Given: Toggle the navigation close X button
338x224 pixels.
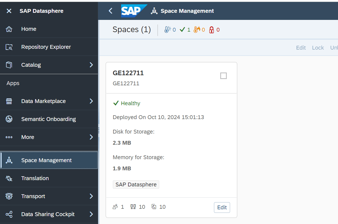Looking at the screenshot, I should click(x=9, y=11).
